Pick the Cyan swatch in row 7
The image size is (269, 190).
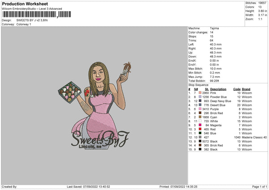point(200,117)
